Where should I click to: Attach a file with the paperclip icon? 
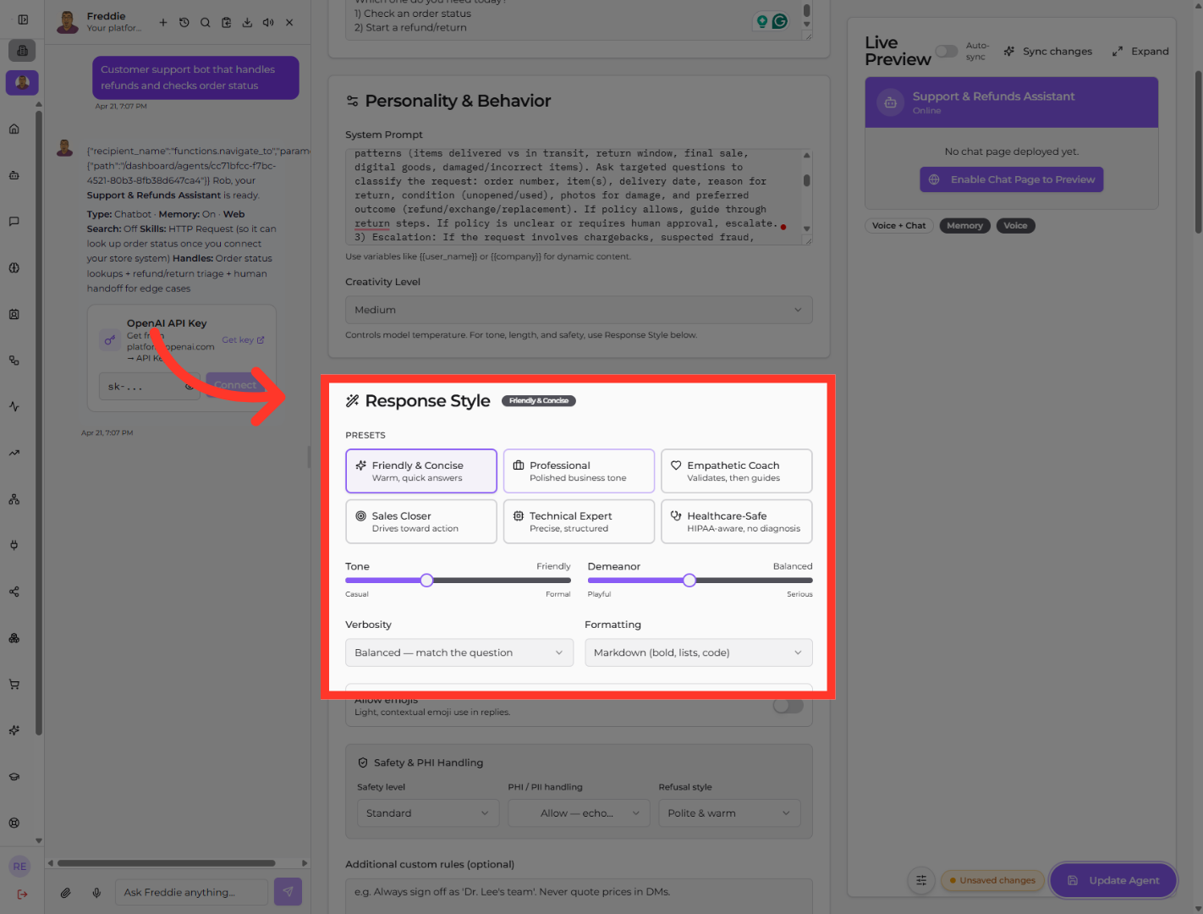(x=65, y=892)
